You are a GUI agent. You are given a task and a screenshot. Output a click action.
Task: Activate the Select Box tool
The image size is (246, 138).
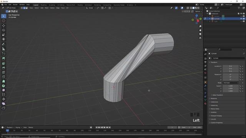[x=3, y=16]
